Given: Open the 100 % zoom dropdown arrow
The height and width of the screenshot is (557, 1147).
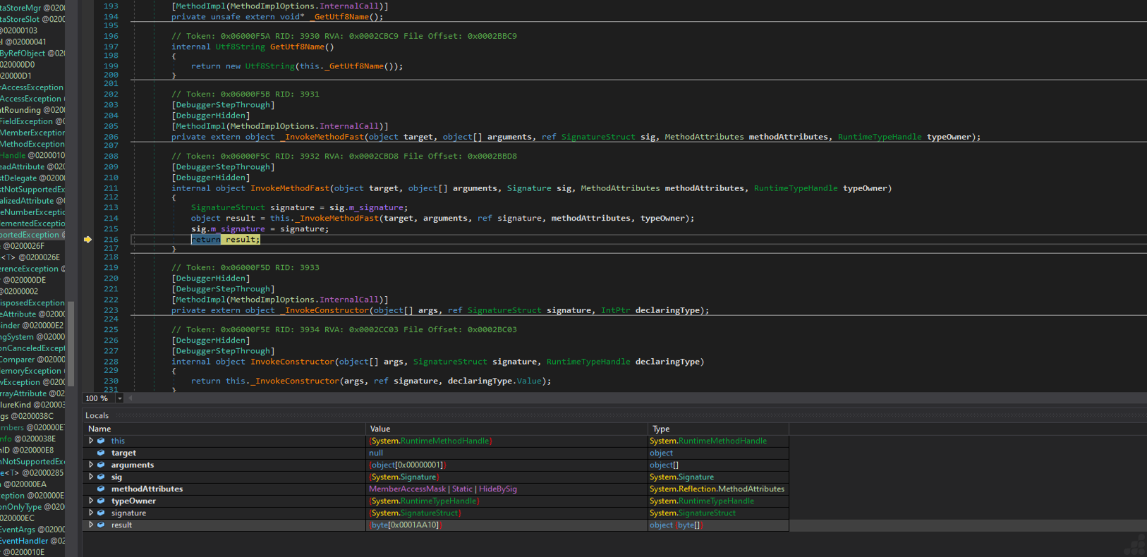Looking at the screenshot, I should coord(120,398).
